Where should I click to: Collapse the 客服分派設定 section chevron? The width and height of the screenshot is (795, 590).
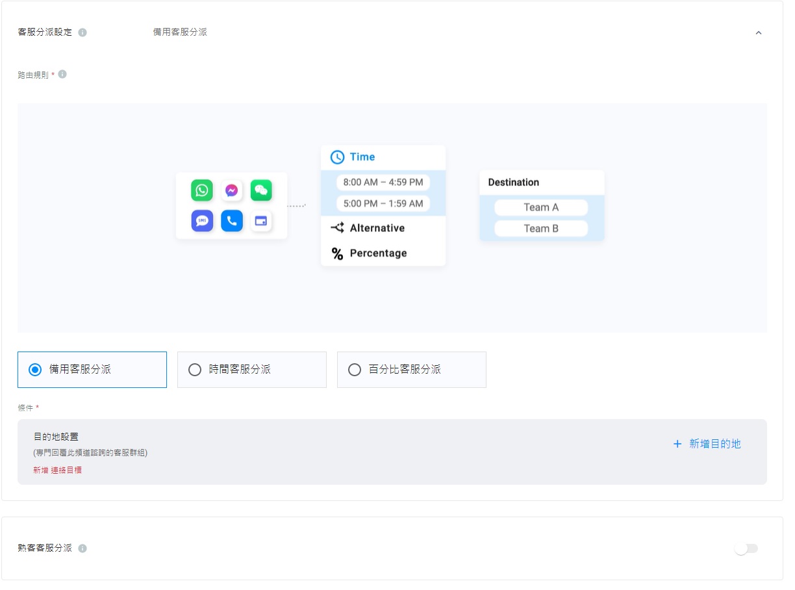click(758, 32)
